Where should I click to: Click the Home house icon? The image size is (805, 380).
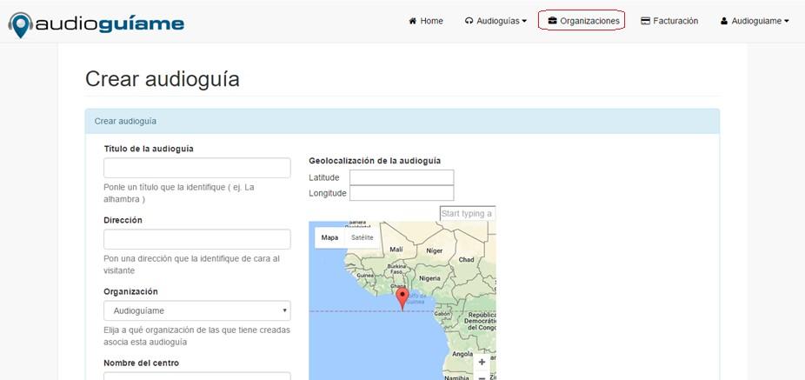click(x=413, y=21)
